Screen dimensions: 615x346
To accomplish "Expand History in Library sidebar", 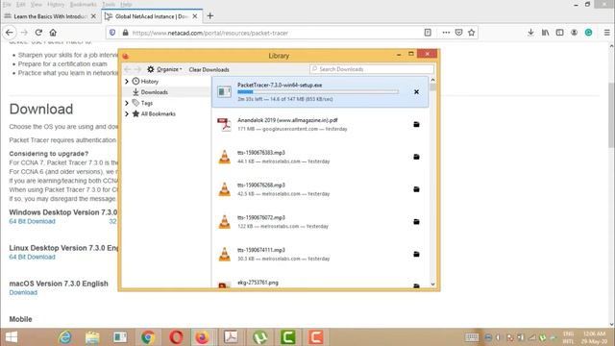I will tap(127, 81).
